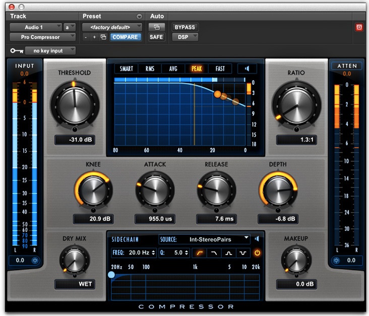Select the previous preset with minus button

tap(86, 37)
